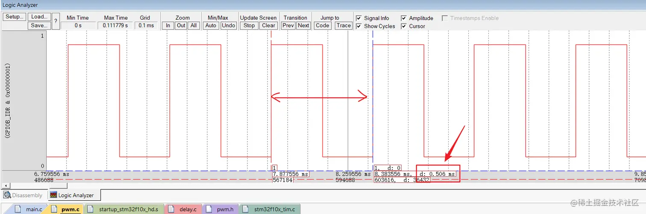Click the main.c file icon

[x=18, y=209]
